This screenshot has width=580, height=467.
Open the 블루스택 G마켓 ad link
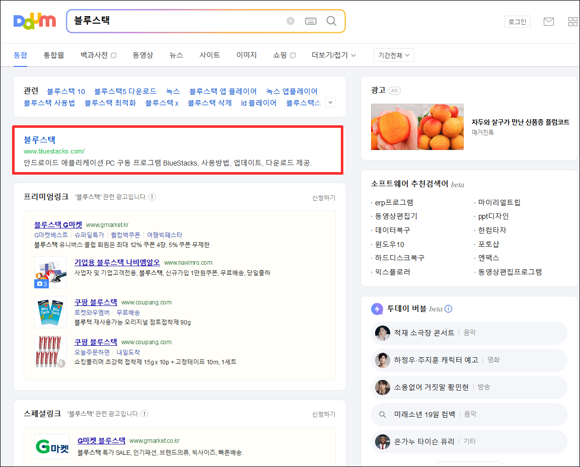(58, 225)
